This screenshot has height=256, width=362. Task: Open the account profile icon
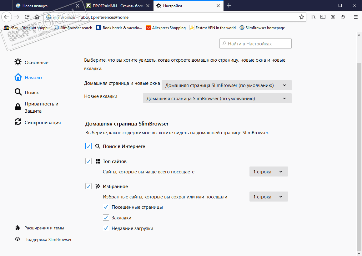point(333,17)
